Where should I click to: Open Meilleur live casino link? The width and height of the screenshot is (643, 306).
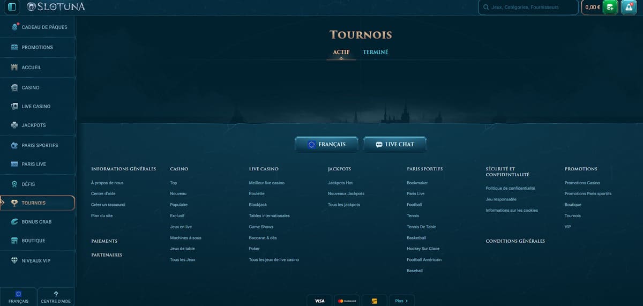[x=266, y=183]
